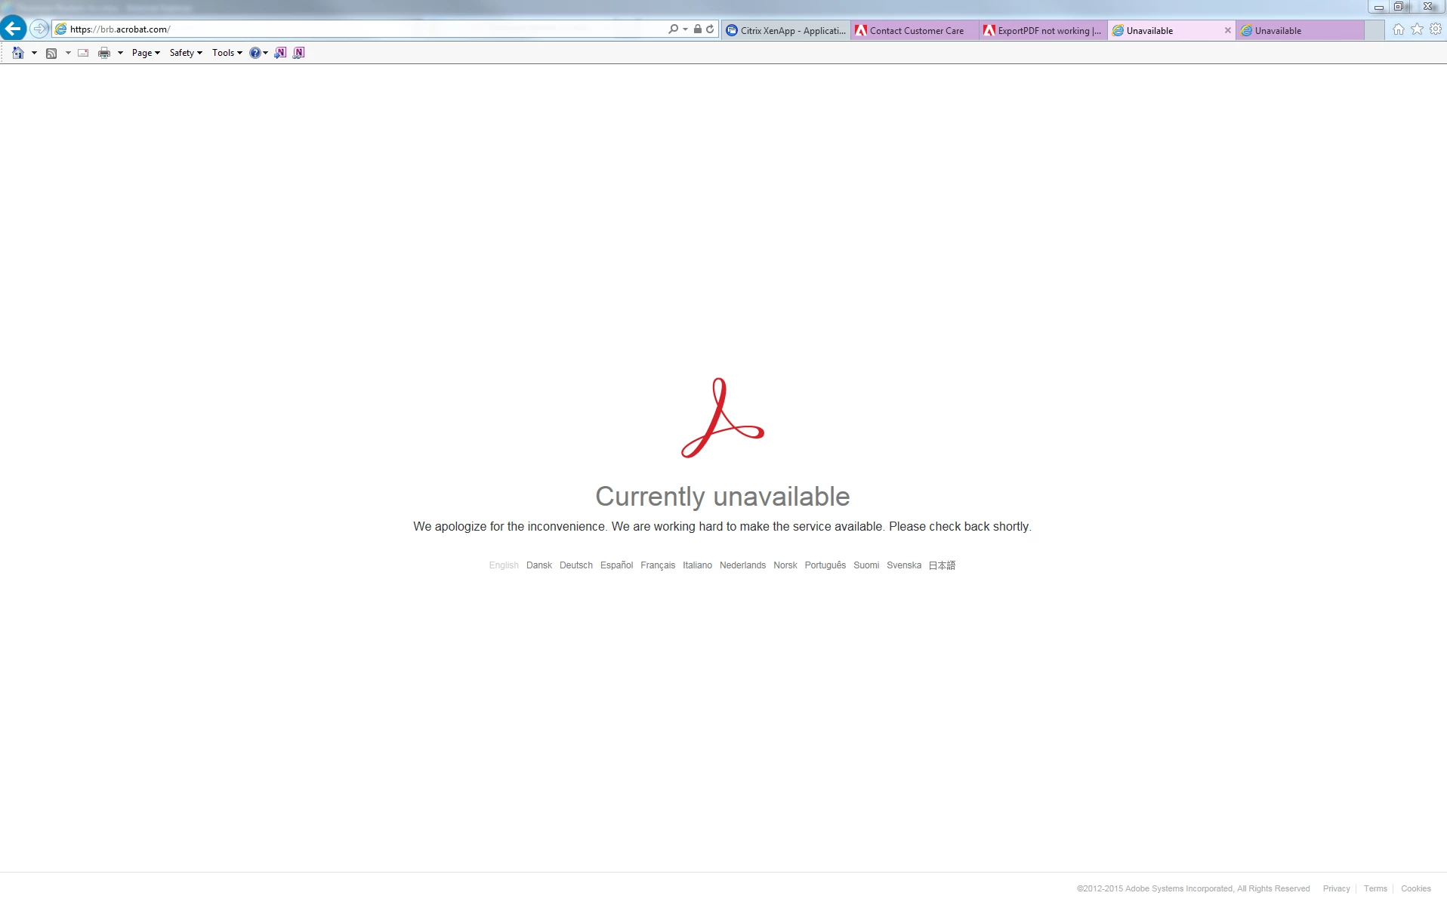The height and width of the screenshot is (905, 1447).
Task: Switch language to Svenska
Action: (904, 565)
